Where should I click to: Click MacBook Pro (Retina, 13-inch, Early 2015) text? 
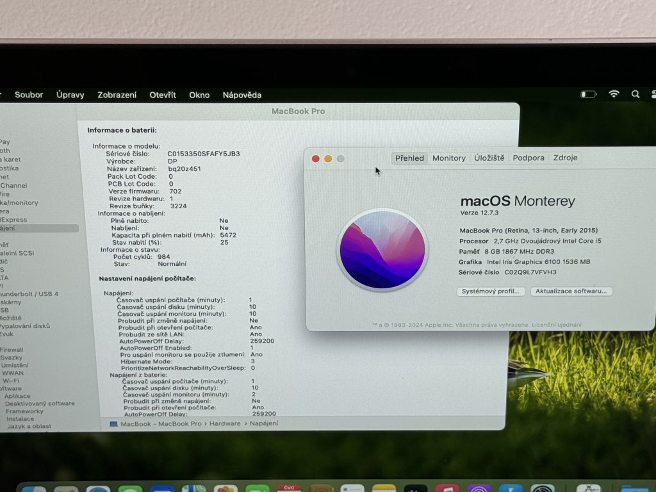pyautogui.click(x=529, y=230)
